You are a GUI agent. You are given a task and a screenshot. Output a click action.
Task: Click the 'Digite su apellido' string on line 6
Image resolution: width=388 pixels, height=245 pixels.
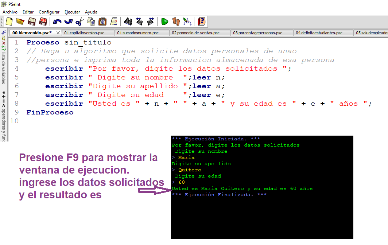137,86
